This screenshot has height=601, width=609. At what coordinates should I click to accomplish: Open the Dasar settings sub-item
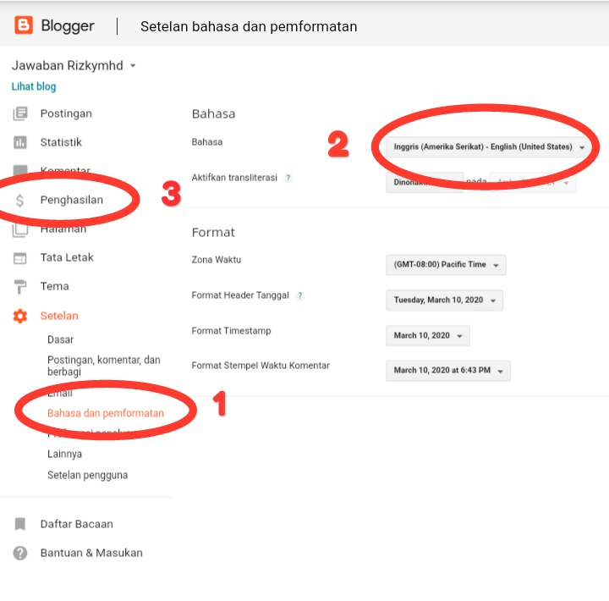(x=61, y=339)
